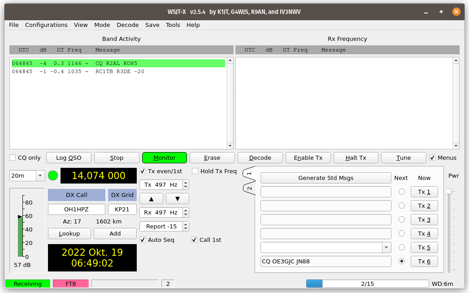Enable the CQ only checkbox
The width and height of the screenshot is (469, 293).
tap(13, 158)
